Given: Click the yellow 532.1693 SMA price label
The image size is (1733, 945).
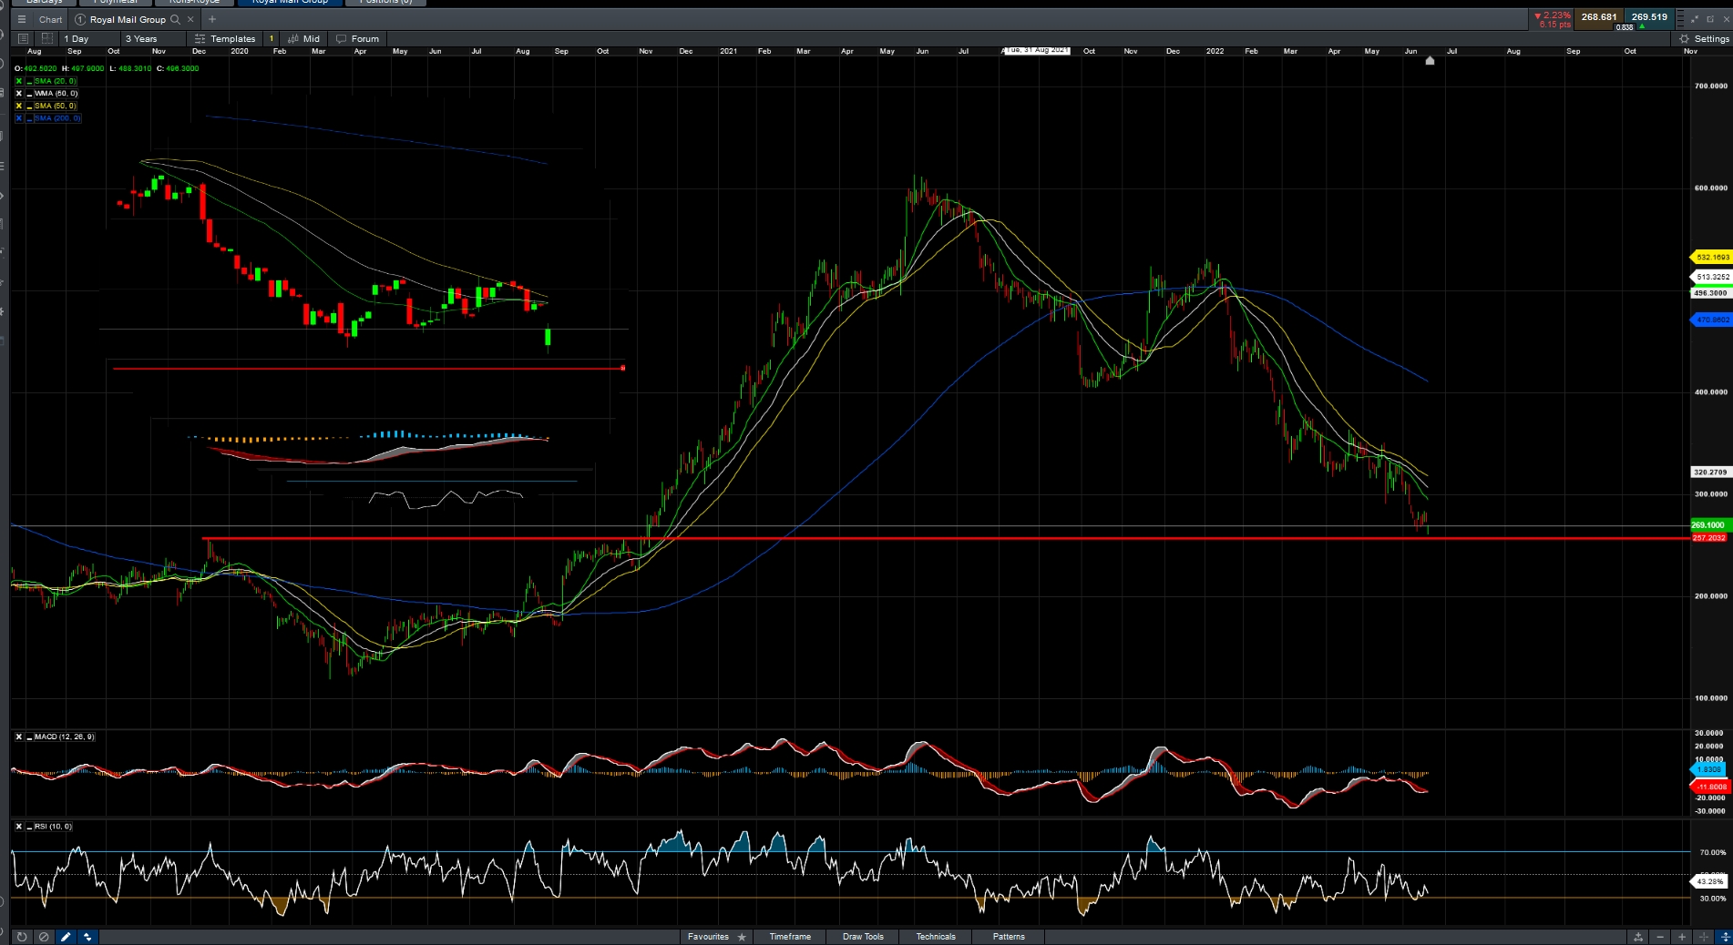Looking at the screenshot, I should point(1710,258).
